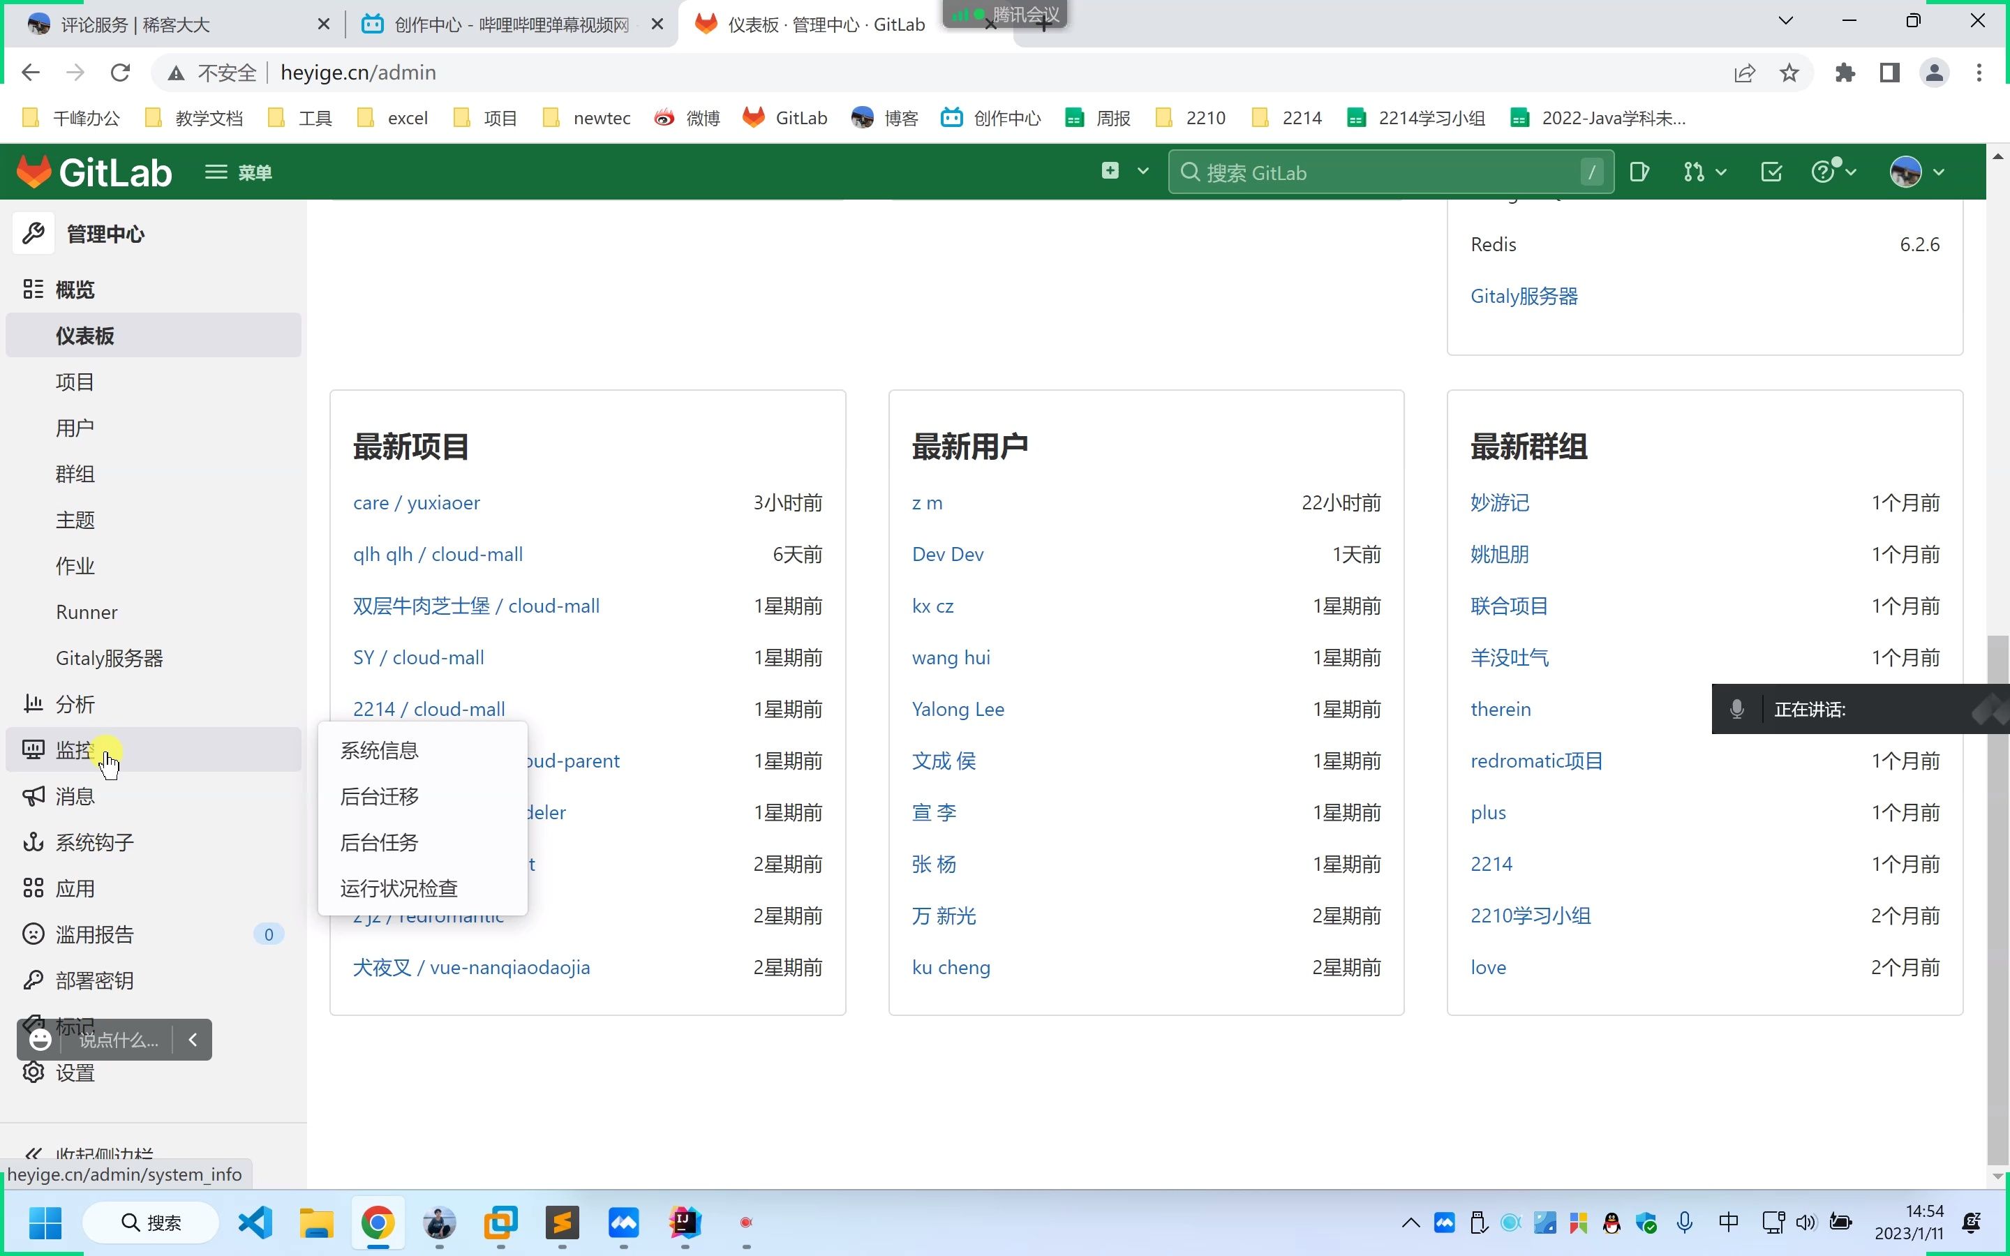Viewport: 2010px width, 1256px height.
Task: Expand the help menu chevron
Action: pos(1851,172)
